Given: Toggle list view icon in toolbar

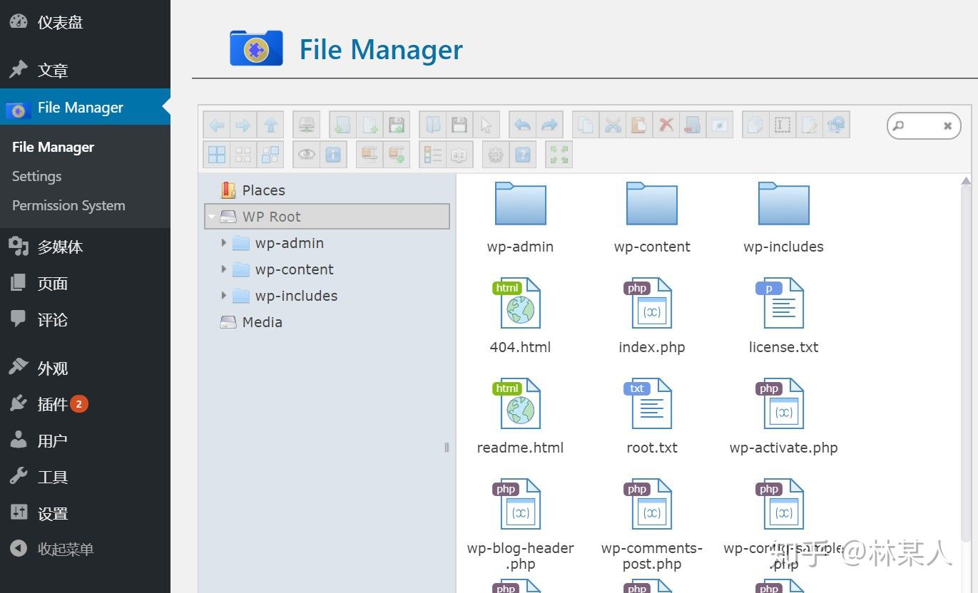Looking at the screenshot, I should point(433,155).
